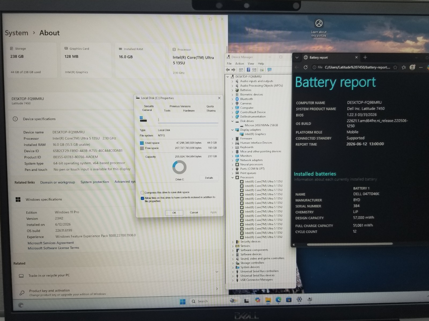Expand the Security devices node
This screenshot has height=321, width=429.
(233, 242)
